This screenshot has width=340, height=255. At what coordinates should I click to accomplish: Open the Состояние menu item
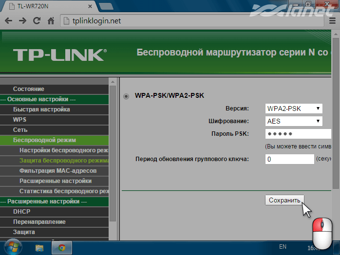click(54, 89)
